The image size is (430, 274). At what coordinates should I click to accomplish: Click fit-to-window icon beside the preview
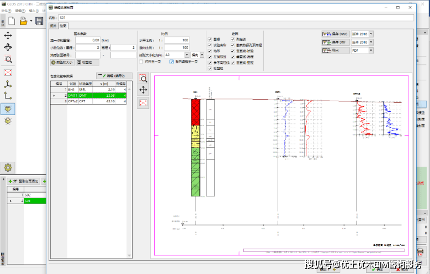144,103
